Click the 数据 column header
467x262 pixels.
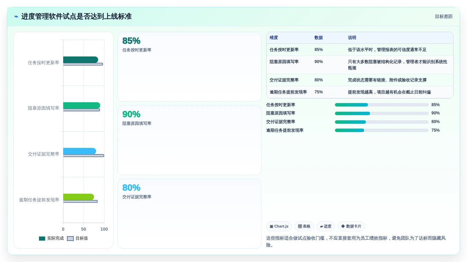point(319,38)
